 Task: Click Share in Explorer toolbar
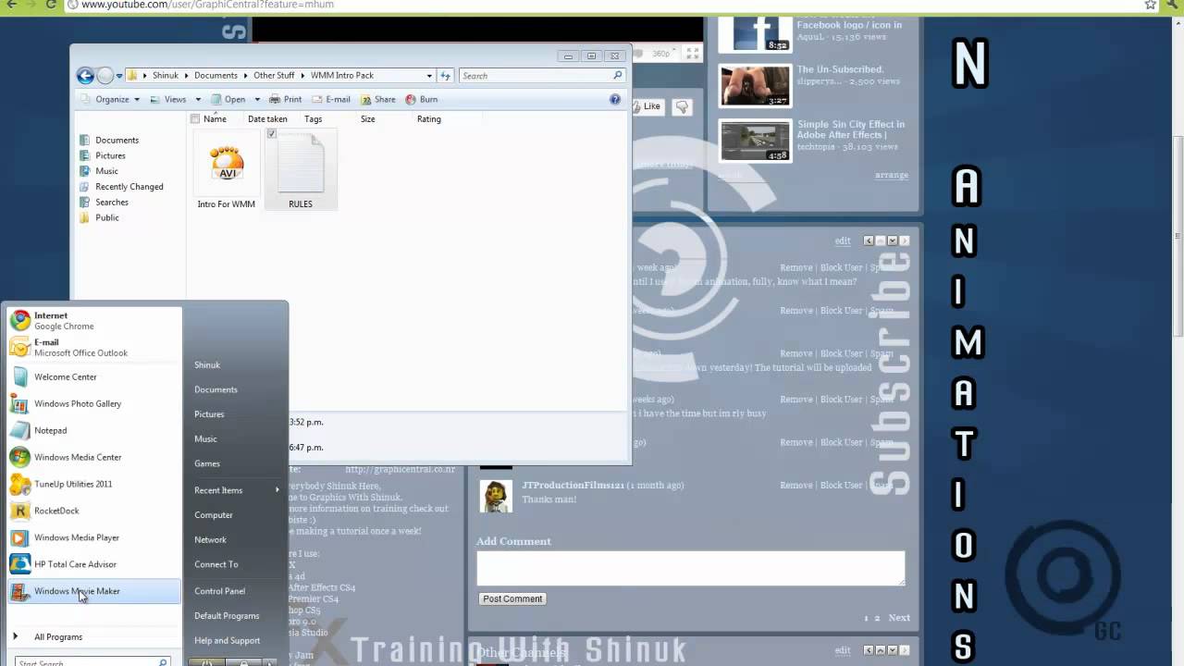(378, 99)
